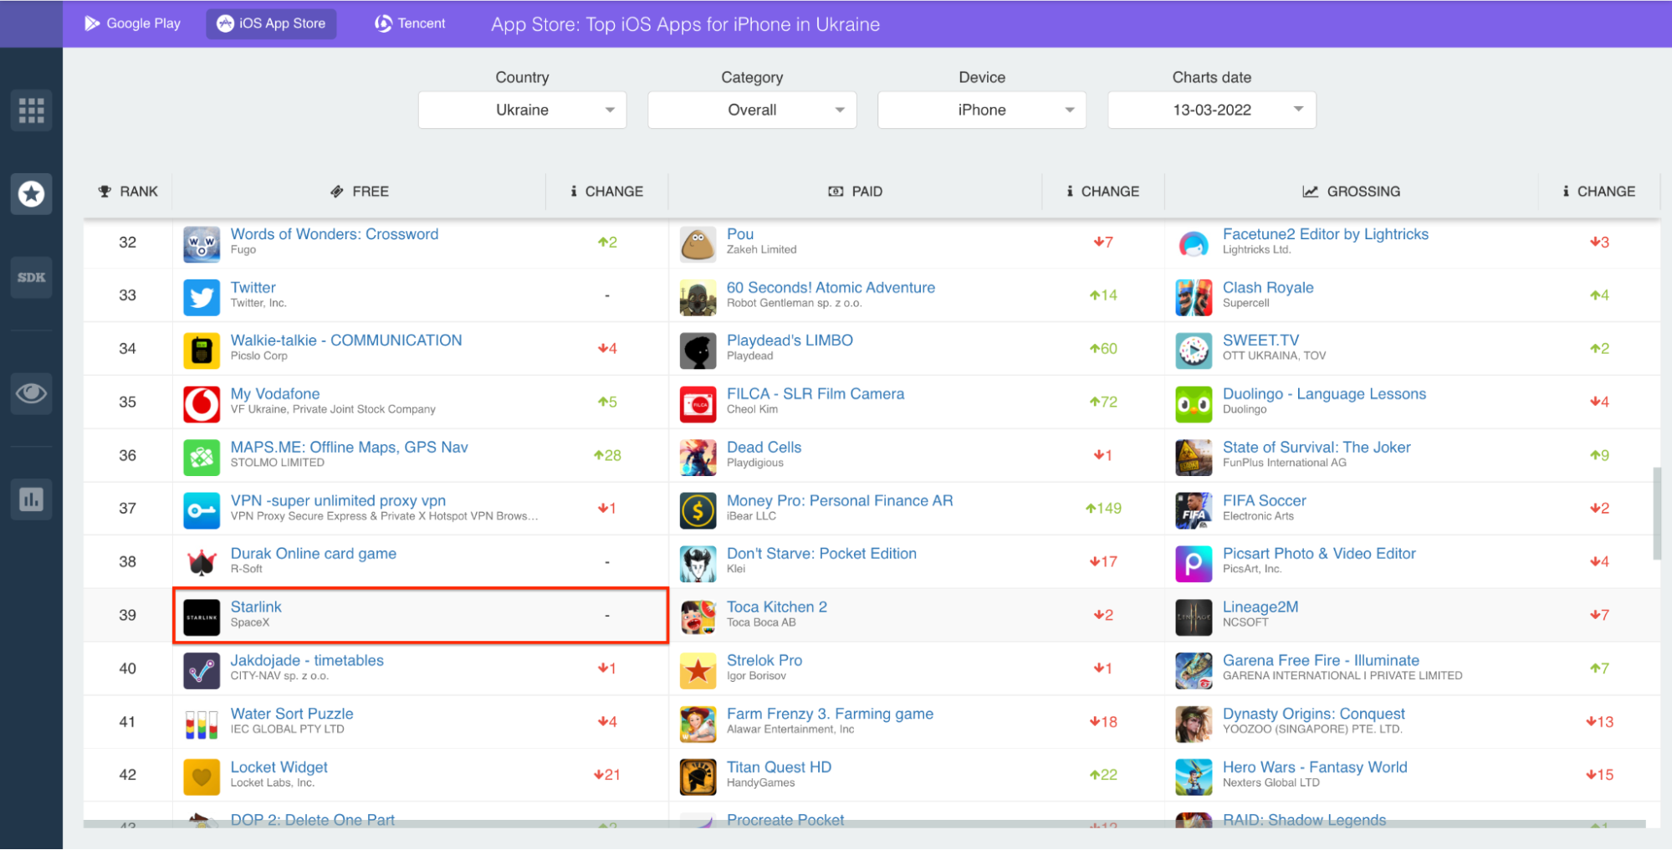Image resolution: width=1672 pixels, height=850 pixels.
Task: Open the Toca Kitchen 2 link
Action: click(x=777, y=607)
